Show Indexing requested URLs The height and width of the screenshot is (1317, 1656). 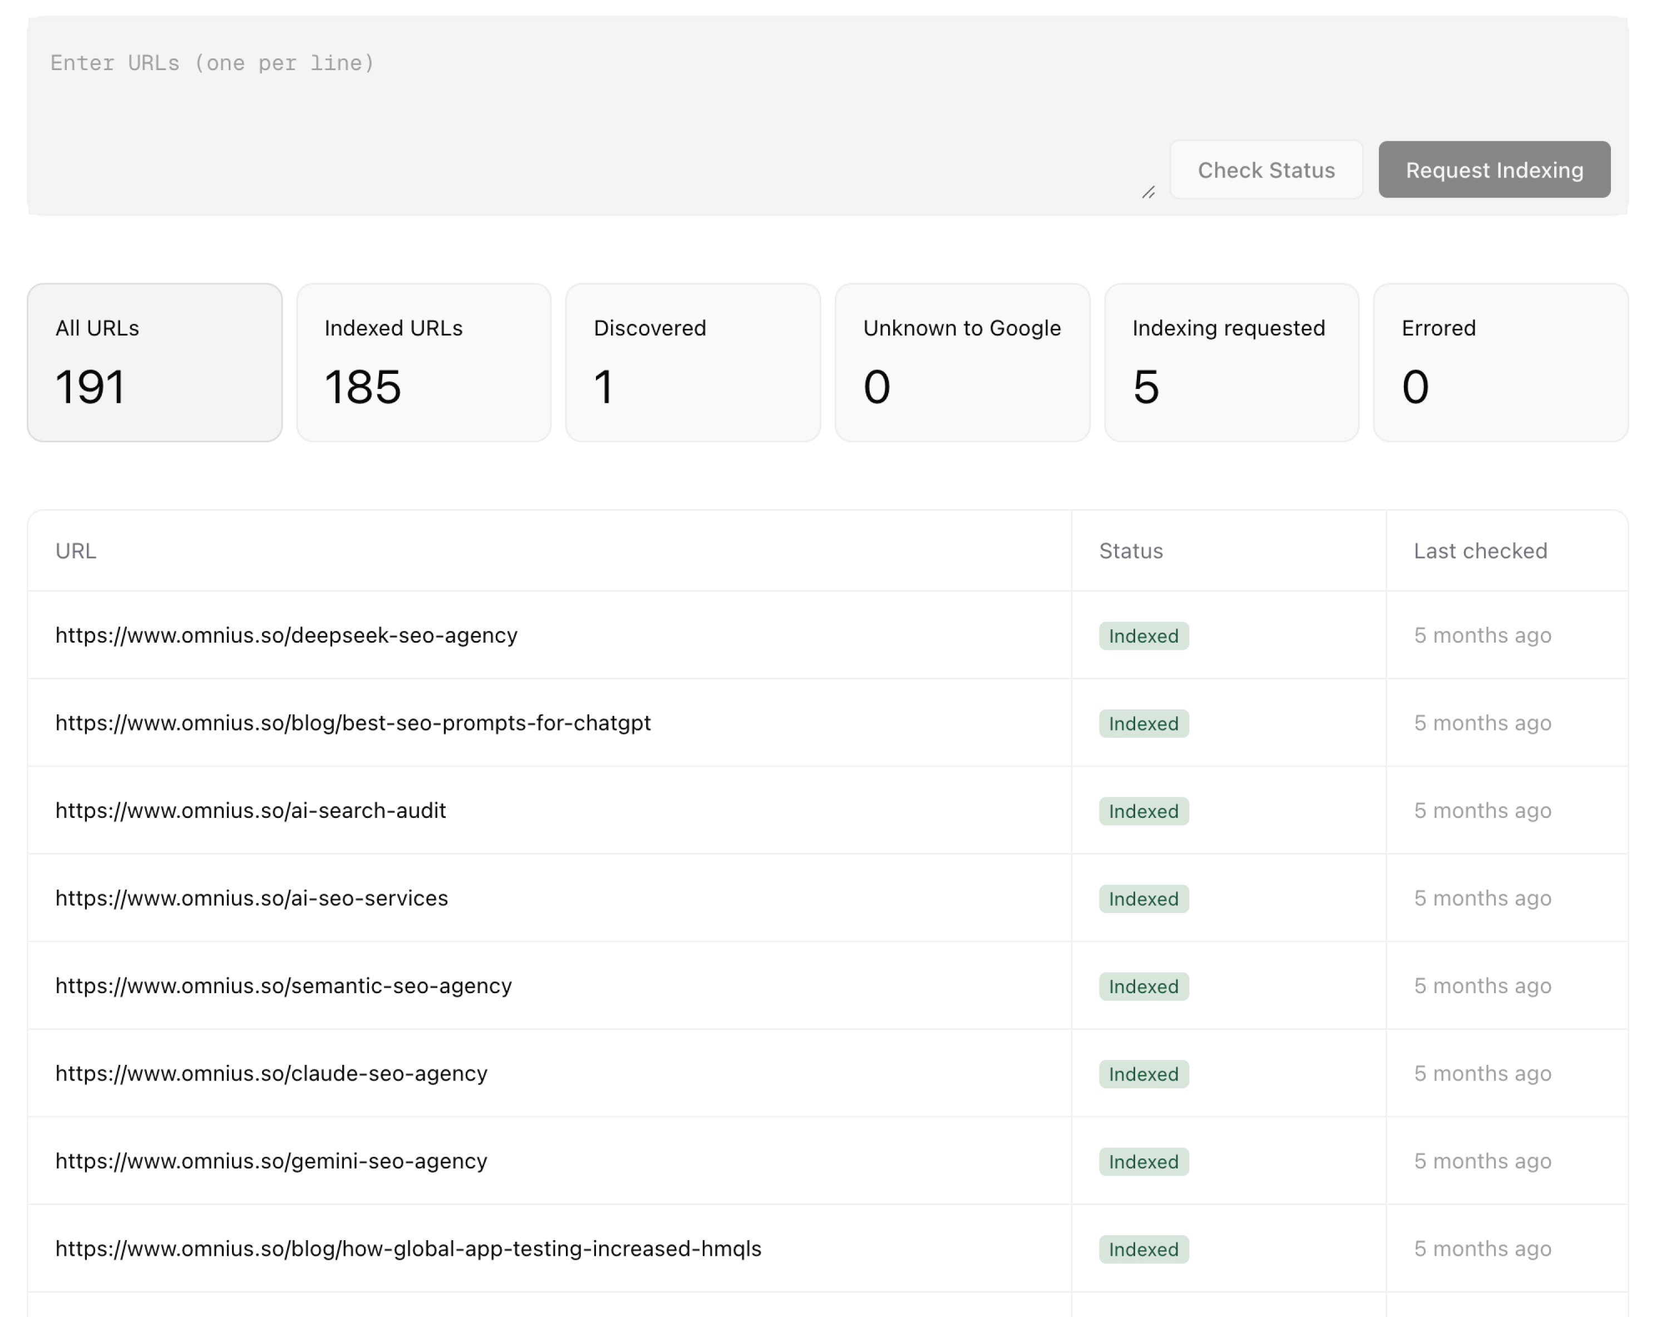pyautogui.click(x=1230, y=362)
